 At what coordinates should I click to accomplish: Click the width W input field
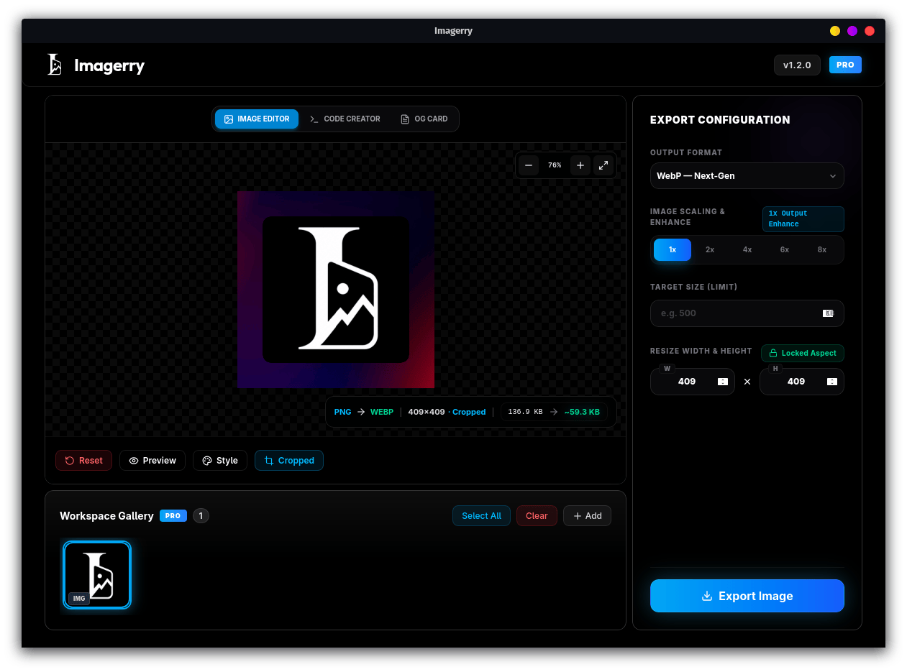coord(693,382)
